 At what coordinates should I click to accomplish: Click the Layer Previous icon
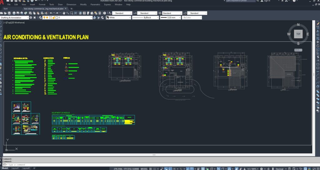click(98, 17)
